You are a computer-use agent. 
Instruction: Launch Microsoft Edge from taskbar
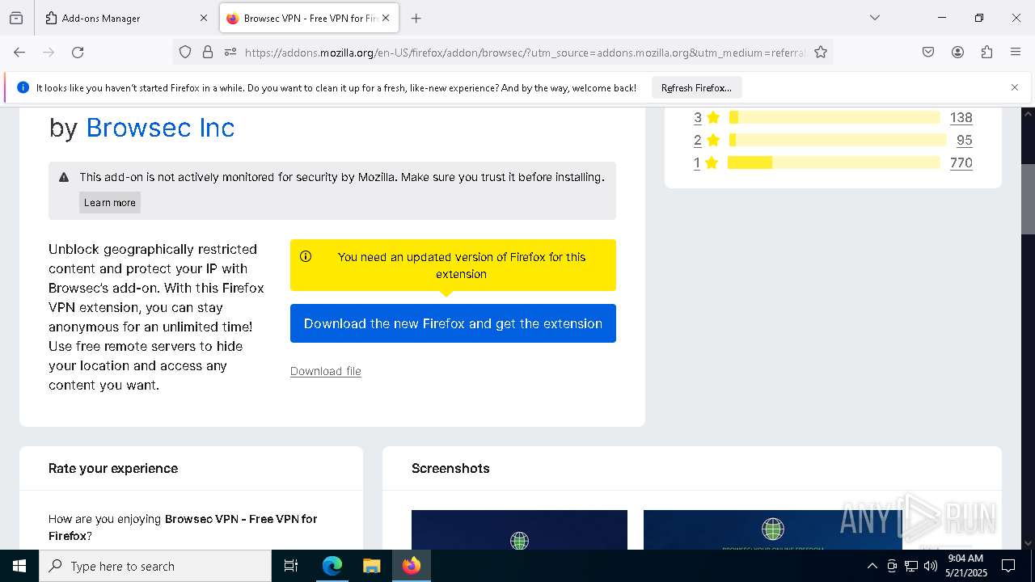click(332, 566)
